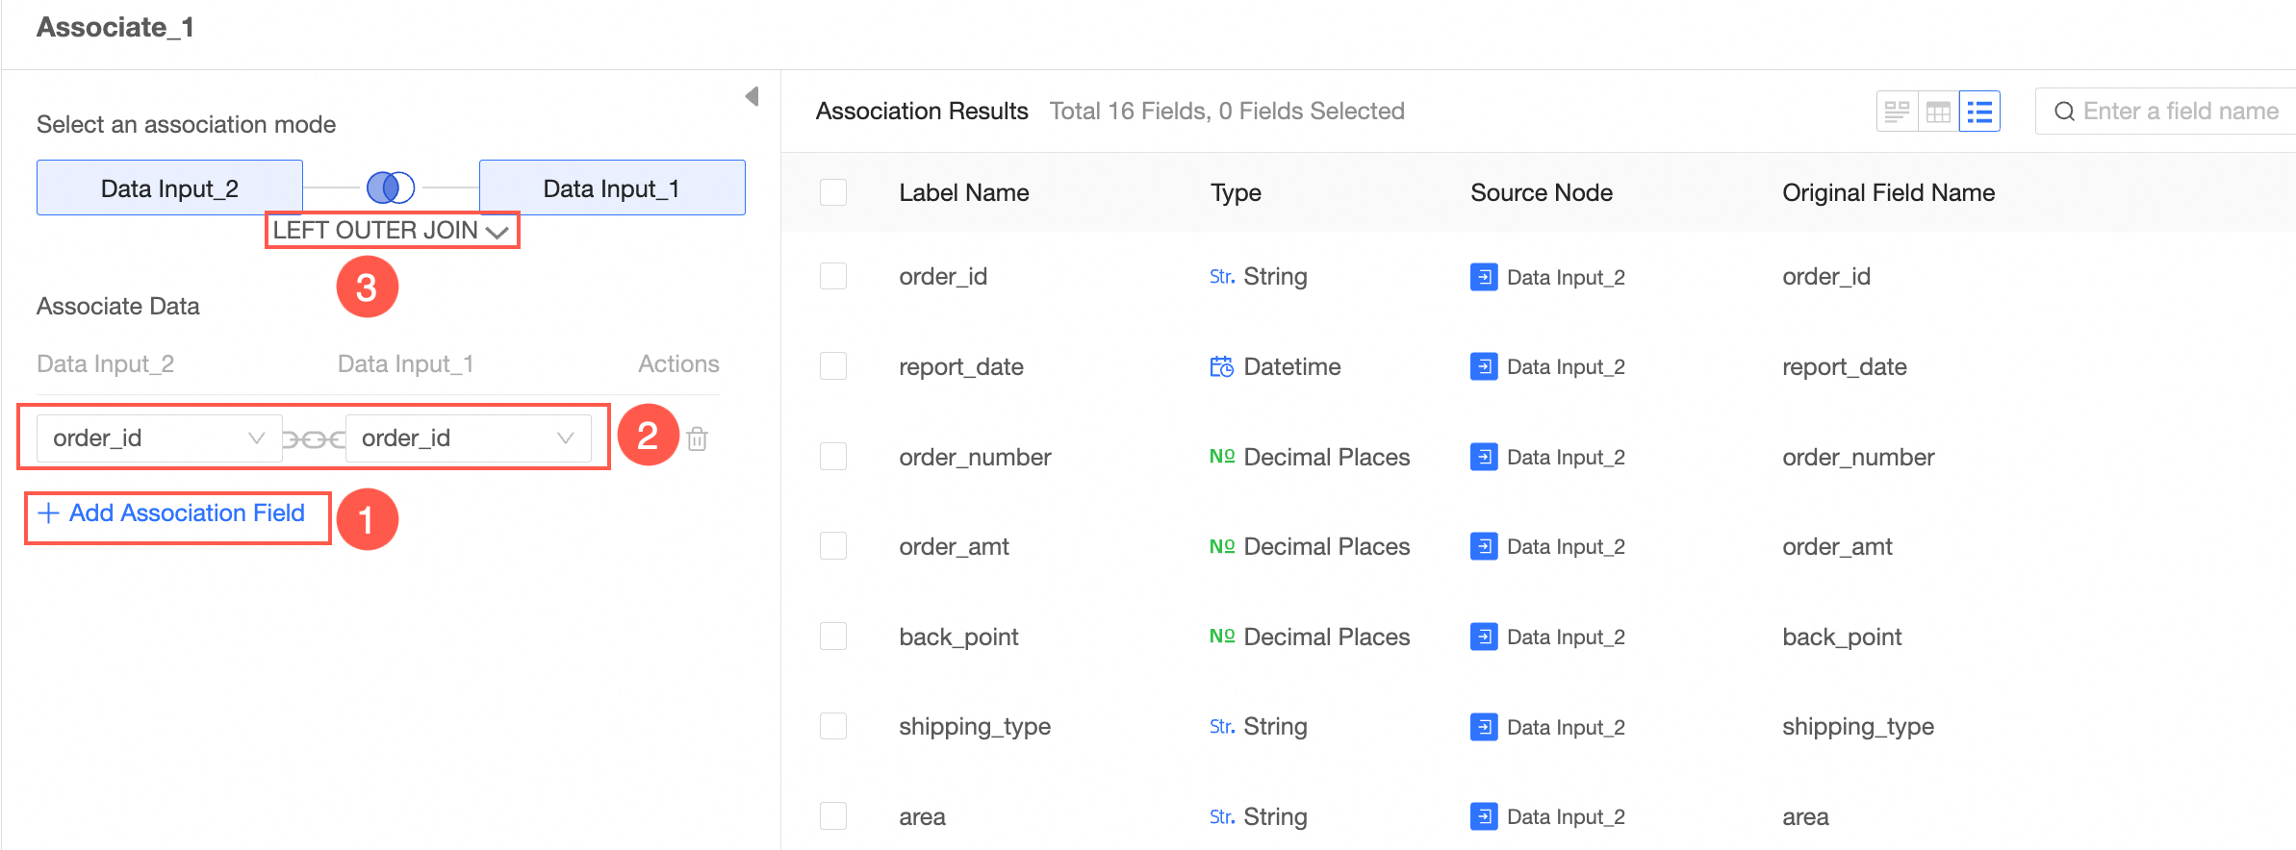Click the search magnifier icon
Screen dimensions: 2296x850
tap(2064, 112)
